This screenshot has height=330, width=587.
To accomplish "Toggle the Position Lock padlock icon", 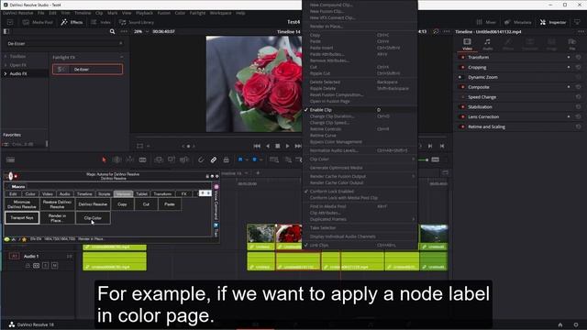I will 227,159.
